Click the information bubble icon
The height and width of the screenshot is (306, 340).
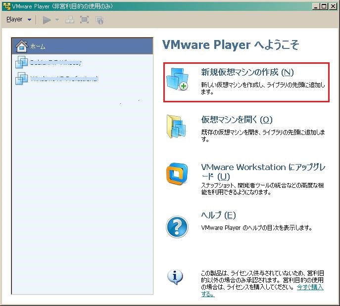tap(175, 277)
